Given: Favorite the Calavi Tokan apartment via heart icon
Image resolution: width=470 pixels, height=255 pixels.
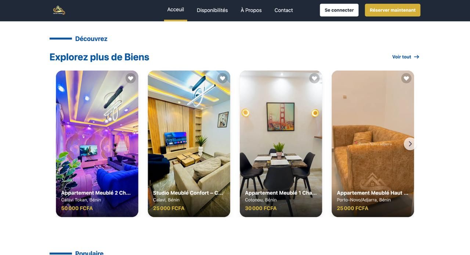Looking at the screenshot, I should coord(130,78).
